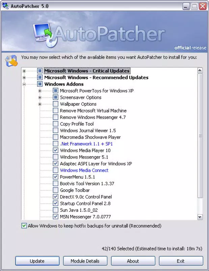Select Microsoft Windows - Critical Updates row
This screenshot has width=209, height=271.
pyautogui.click(x=87, y=71)
